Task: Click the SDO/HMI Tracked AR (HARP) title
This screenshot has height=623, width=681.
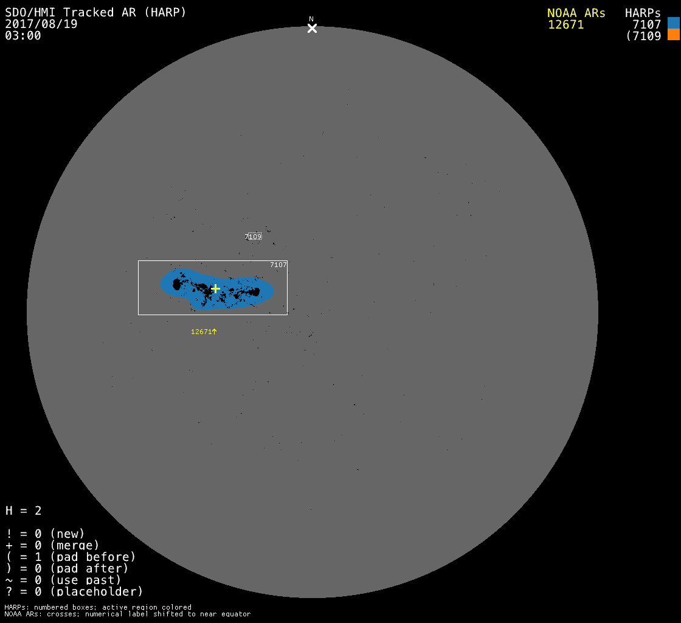Action: (x=95, y=12)
